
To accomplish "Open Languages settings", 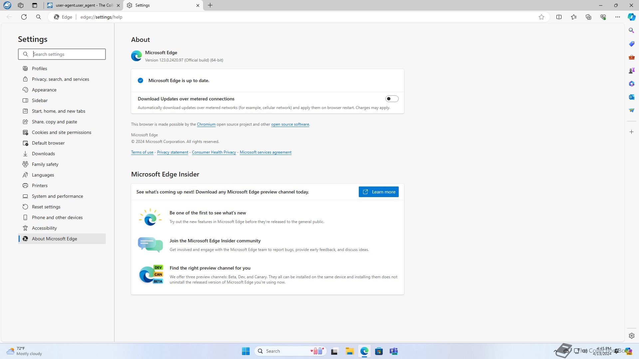I will click(x=62, y=175).
